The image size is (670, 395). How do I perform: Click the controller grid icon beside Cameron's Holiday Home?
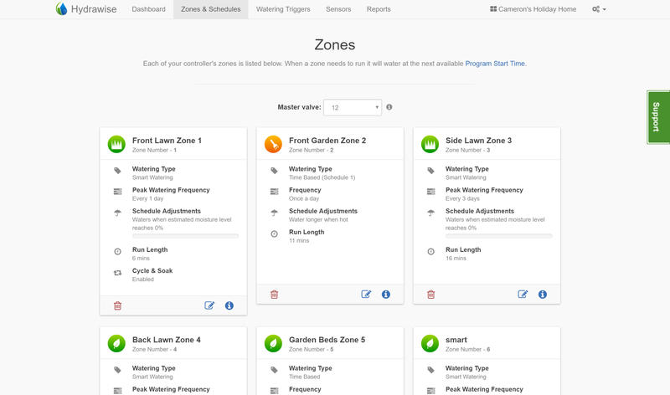click(493, 9)
